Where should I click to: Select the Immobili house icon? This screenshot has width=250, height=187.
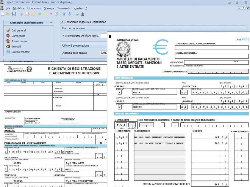[8, 46]
